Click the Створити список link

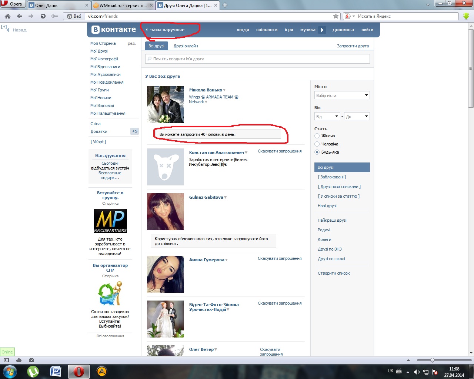(334, 273)
